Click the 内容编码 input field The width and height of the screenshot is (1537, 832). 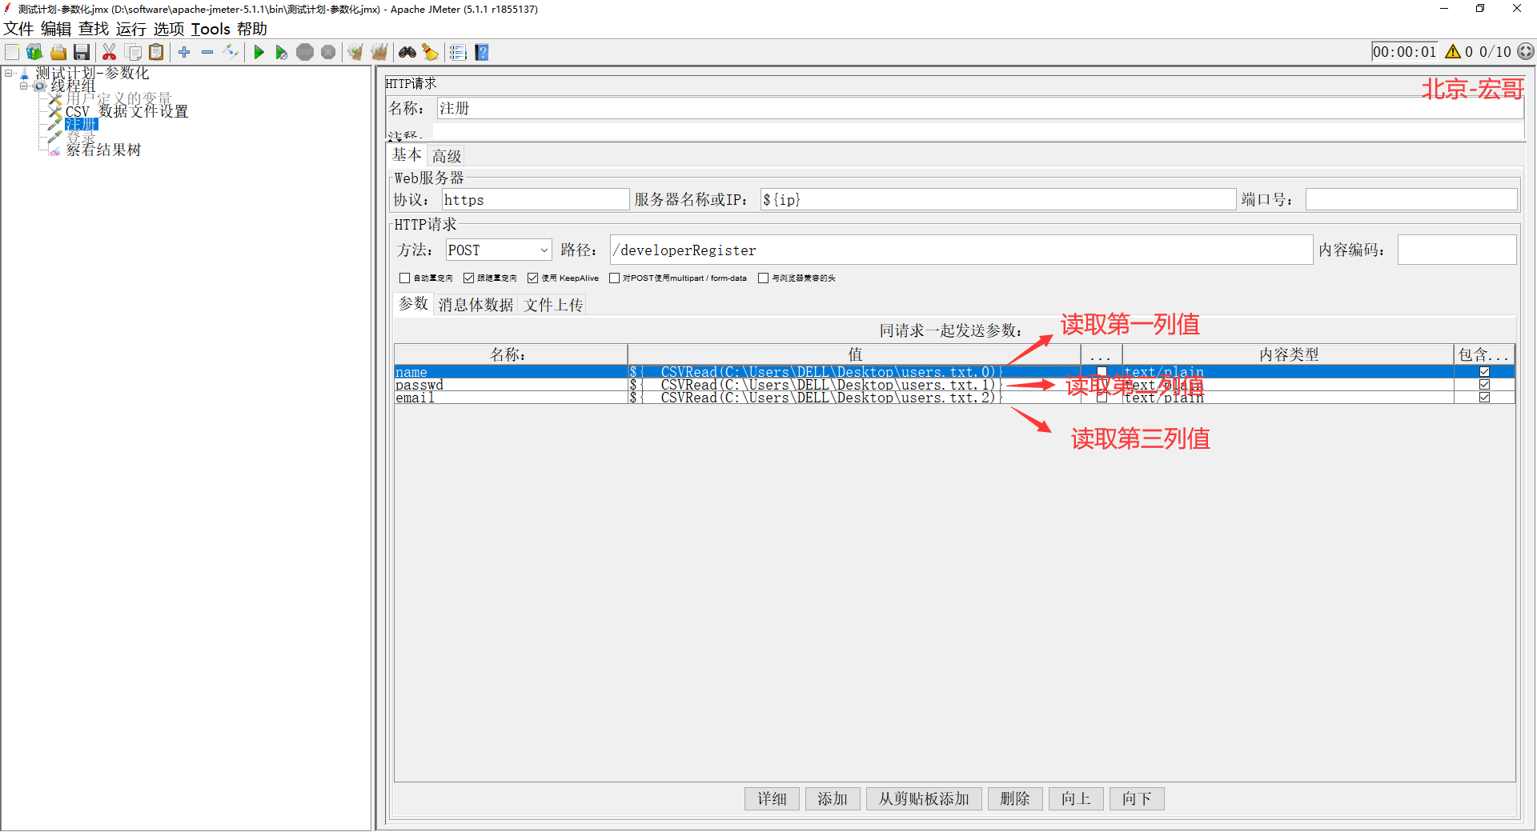(x=1457, y=250)
